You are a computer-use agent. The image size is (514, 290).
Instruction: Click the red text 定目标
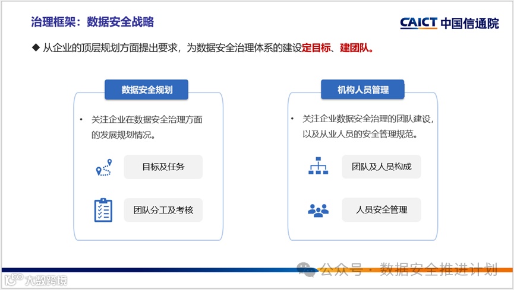(x=316, y=48)
